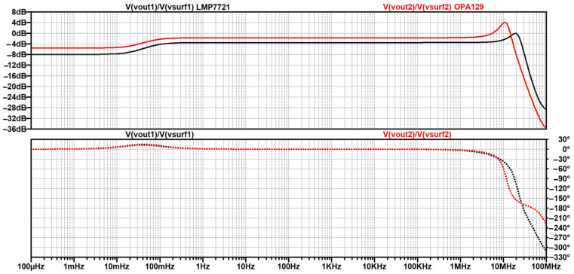
Task: Click the -60° phase axis label
Action: point(561,169)
